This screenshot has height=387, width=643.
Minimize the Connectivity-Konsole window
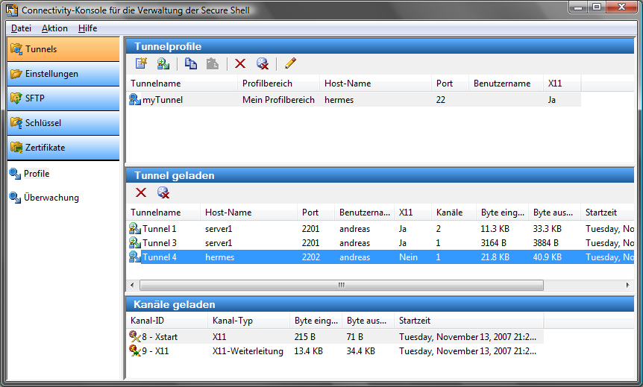(x=578, y=7)
